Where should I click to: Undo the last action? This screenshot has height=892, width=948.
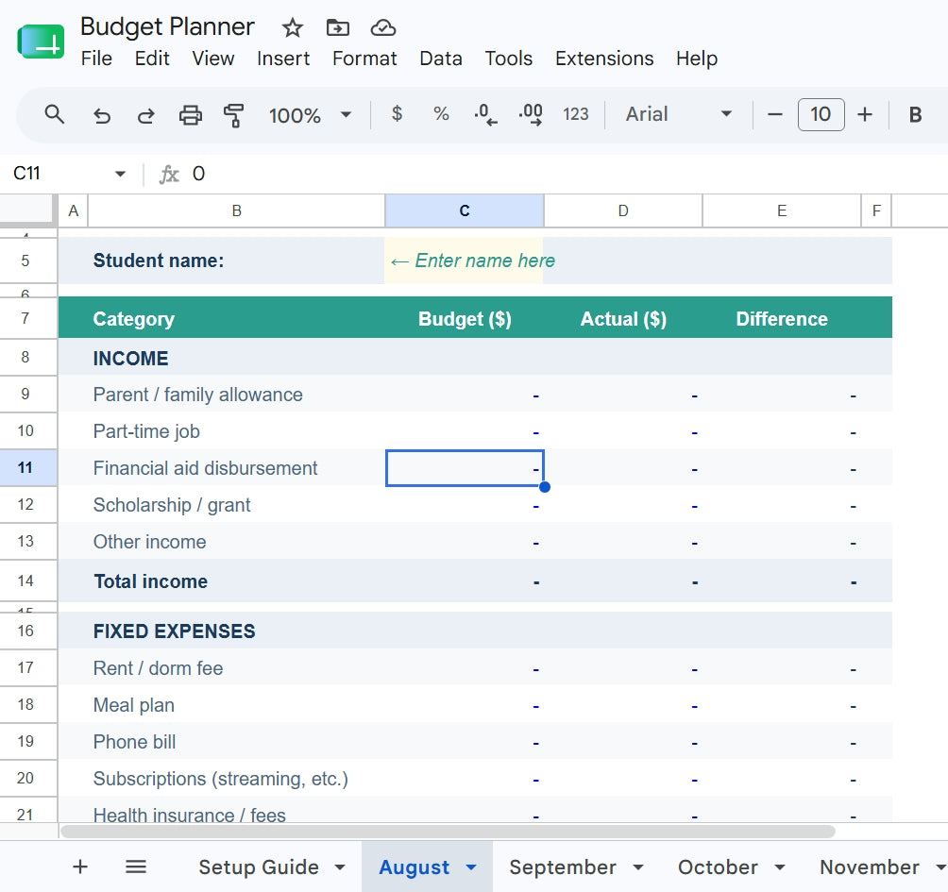[x=102, y=115]
